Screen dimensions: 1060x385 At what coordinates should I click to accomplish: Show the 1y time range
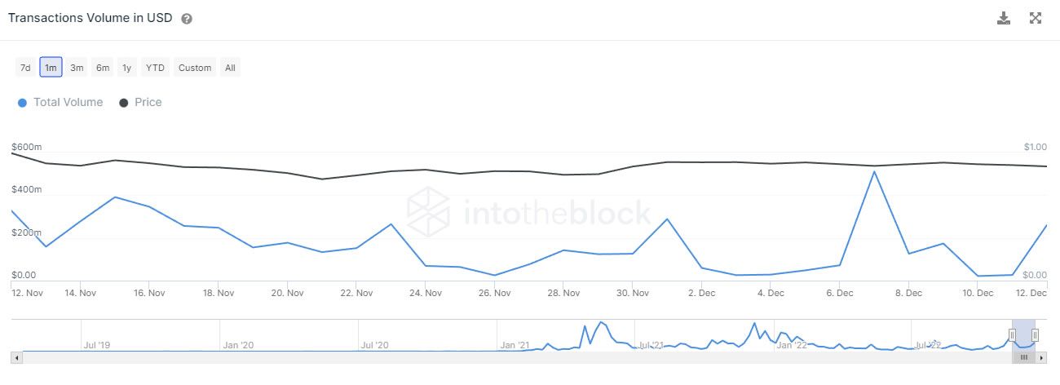point(126,68)
